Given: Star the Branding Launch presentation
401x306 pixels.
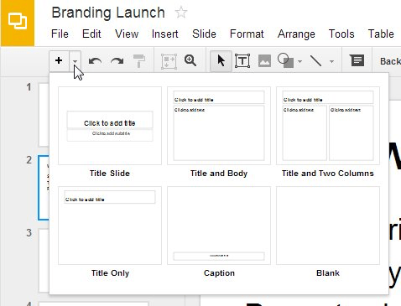Looking at the screenshot, I should (x=181, y=13).
